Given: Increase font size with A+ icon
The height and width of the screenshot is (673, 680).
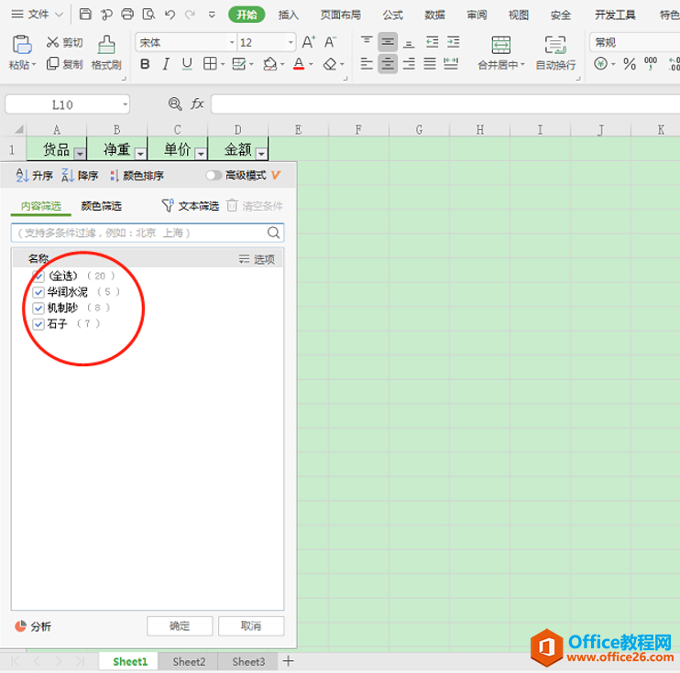Looking at the screenshot, I should pyautogui.click(x=308, y=42).
